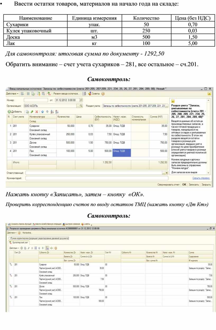Clear the Ответственный field with X

(x=167, y=173)
